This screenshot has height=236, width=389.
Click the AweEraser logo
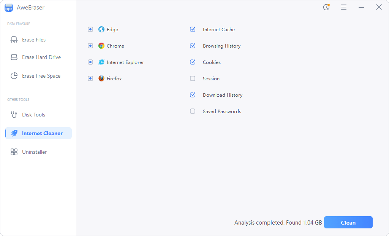click(x=9, y=7)
